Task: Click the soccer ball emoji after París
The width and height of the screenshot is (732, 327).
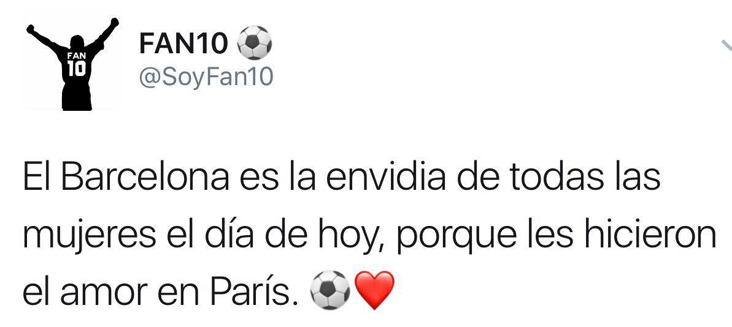Action: click(330, 290)
